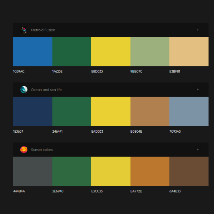Click the Ocean and sea life wave icon

tap(24, 90)
